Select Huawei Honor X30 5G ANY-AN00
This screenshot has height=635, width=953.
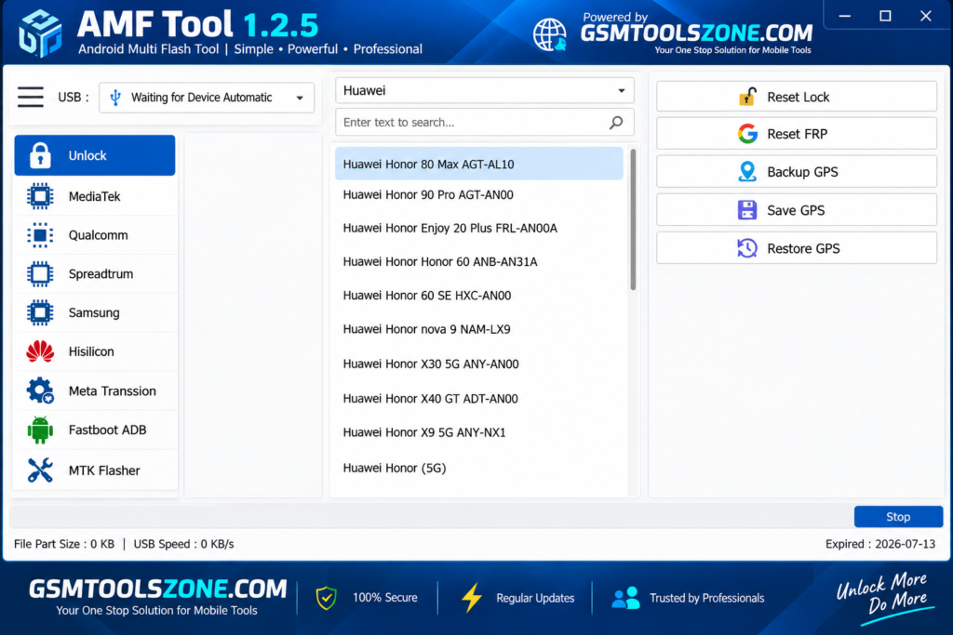click(479, 364)
